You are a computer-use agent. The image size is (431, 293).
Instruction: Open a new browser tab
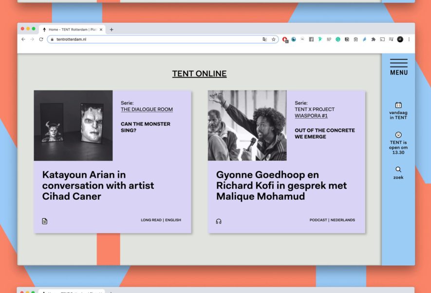tap(112, 29)
